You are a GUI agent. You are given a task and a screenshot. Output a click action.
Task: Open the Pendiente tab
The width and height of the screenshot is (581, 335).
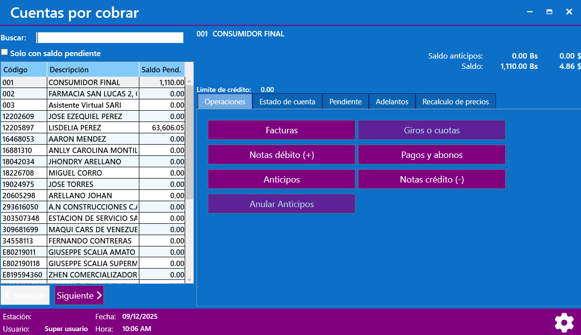click(x=345, y=101)
